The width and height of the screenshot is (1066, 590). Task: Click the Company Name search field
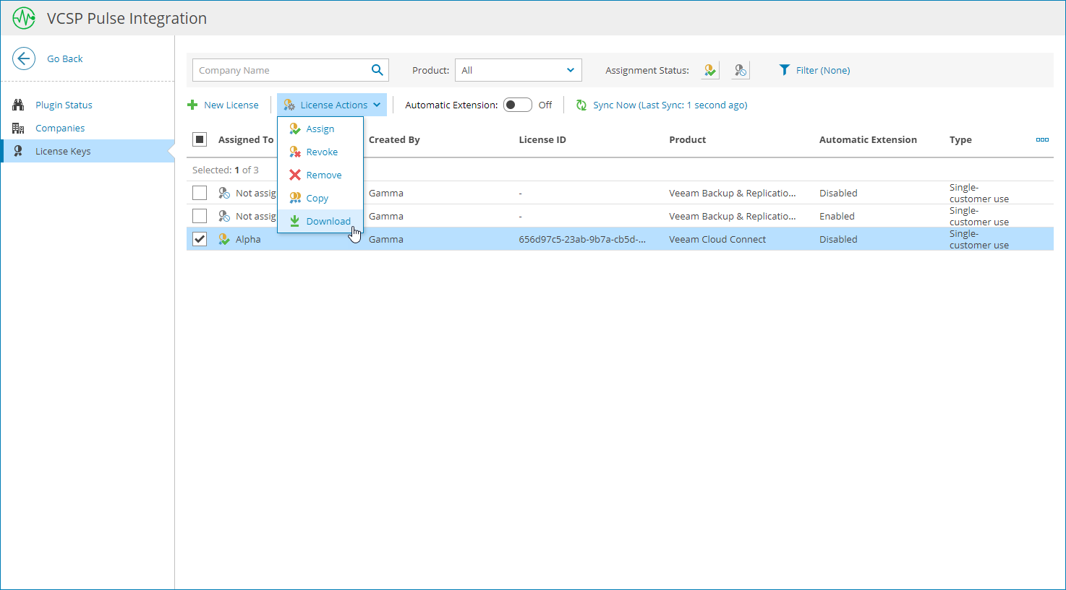tap(281, 70)
